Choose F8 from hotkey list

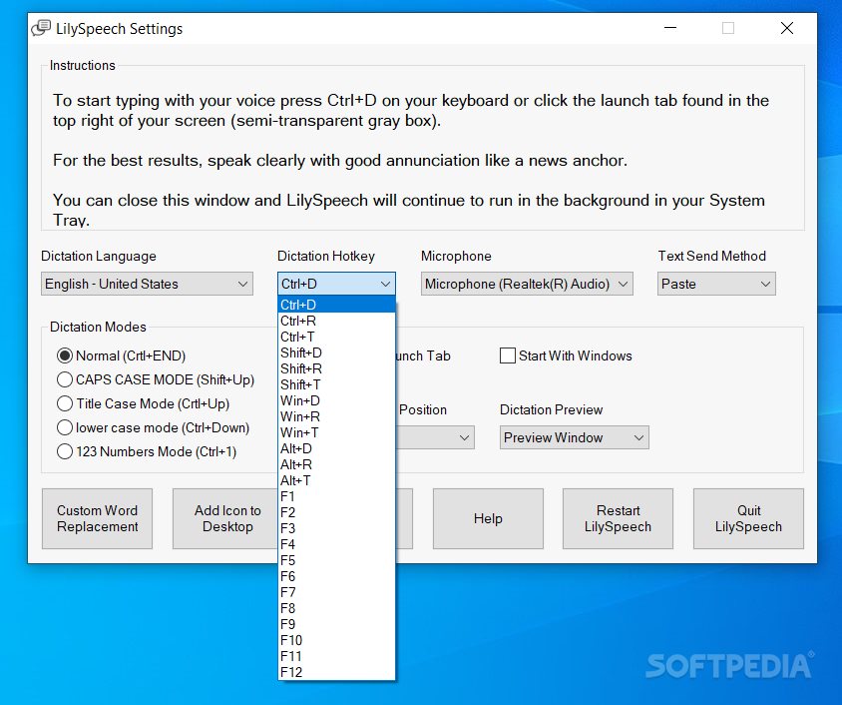coord(336,608)
